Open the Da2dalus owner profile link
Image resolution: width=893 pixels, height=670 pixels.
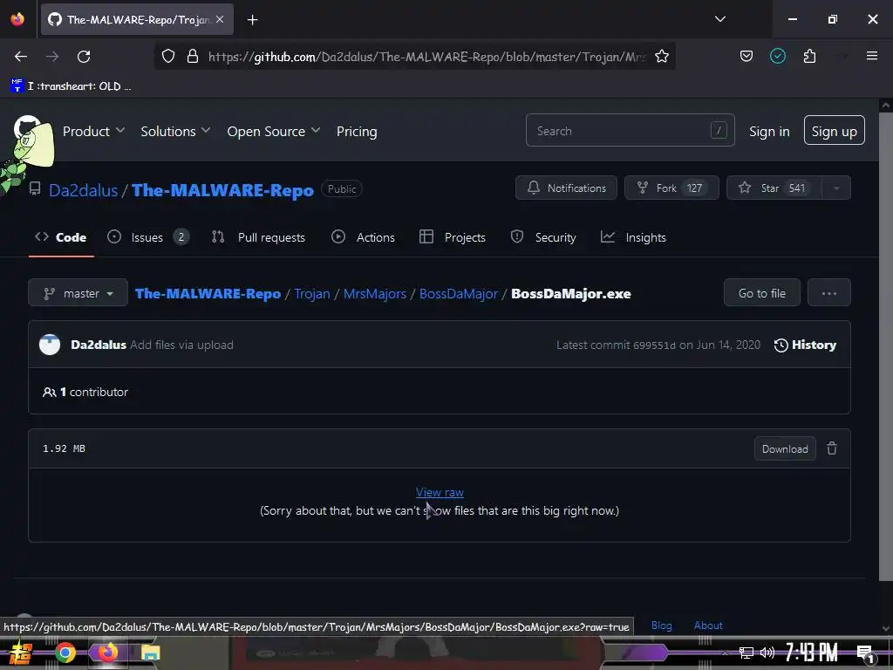click(x=83, y=190)
